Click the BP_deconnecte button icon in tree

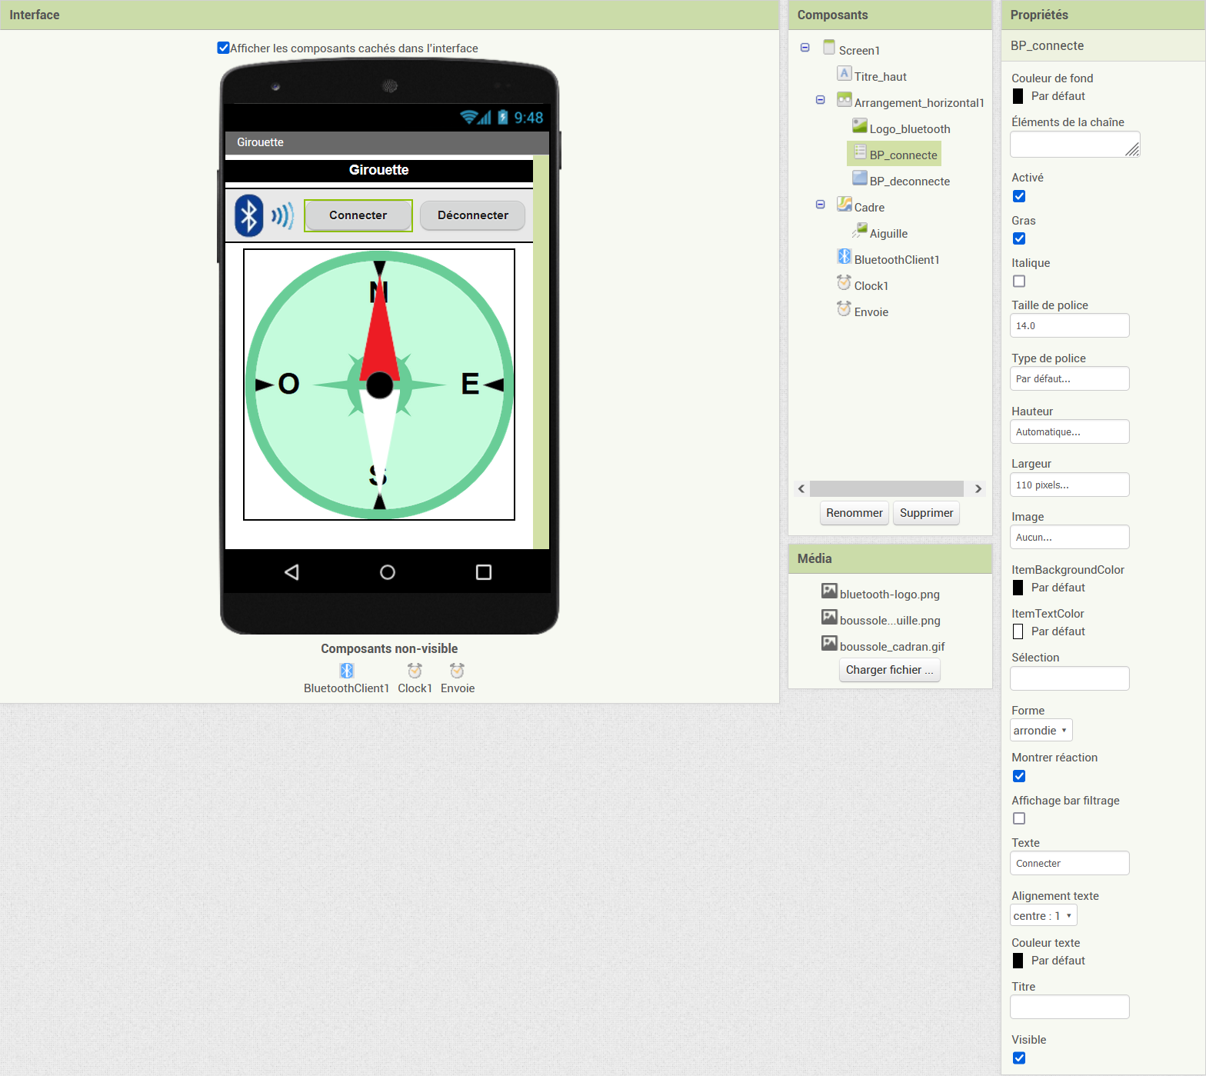[860, 178]
